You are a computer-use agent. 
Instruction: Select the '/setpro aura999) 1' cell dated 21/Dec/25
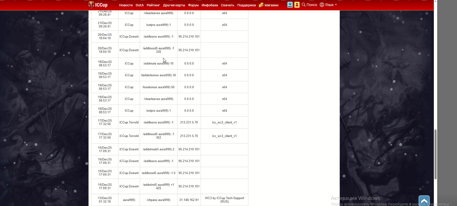tap(159, 25)
